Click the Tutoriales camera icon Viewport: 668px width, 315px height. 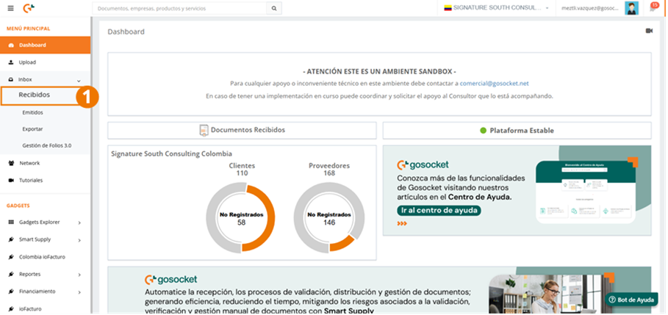click(11, 181)
